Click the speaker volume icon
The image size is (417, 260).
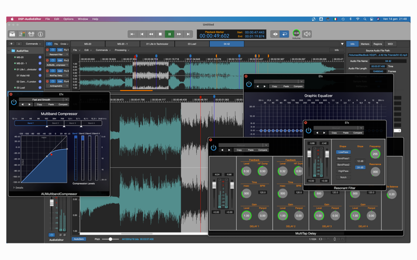(x=307, y=34)
